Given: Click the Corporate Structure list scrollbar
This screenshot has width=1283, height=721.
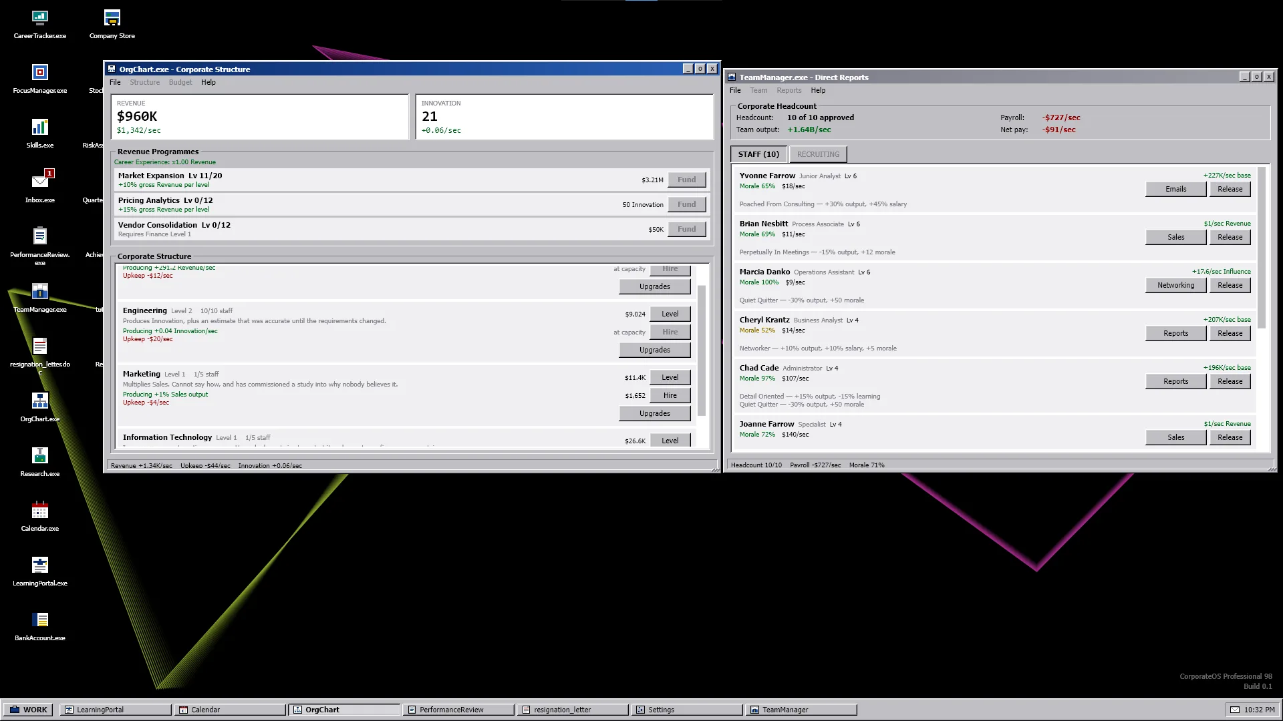Looking at the screenshot, I should pos(701,350).
